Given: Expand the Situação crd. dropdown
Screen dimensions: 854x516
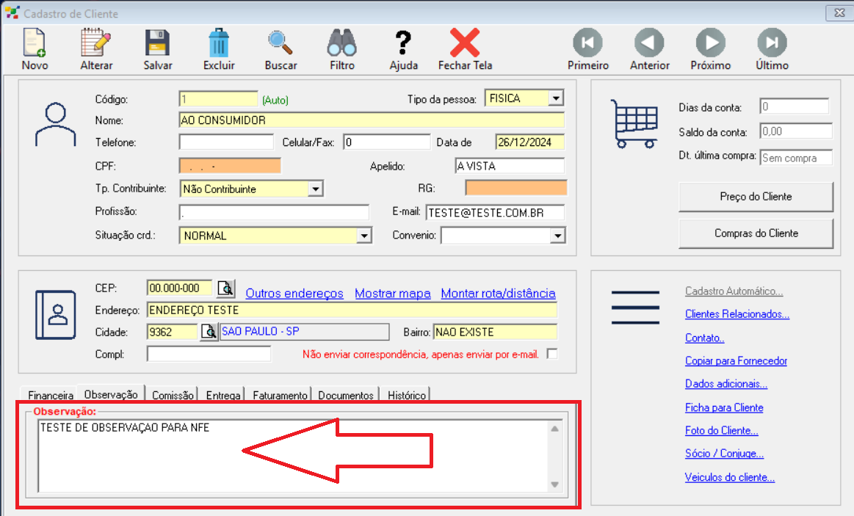Looking at the screenshot, I should click(x=363, y=236).
